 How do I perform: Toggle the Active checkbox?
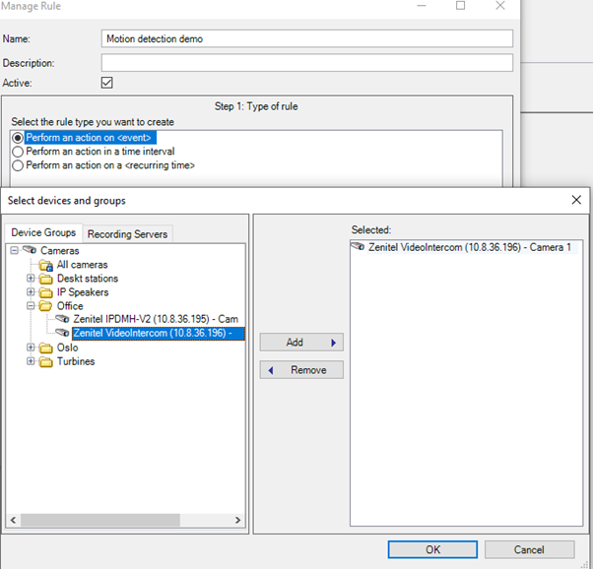tap(107, 83)
